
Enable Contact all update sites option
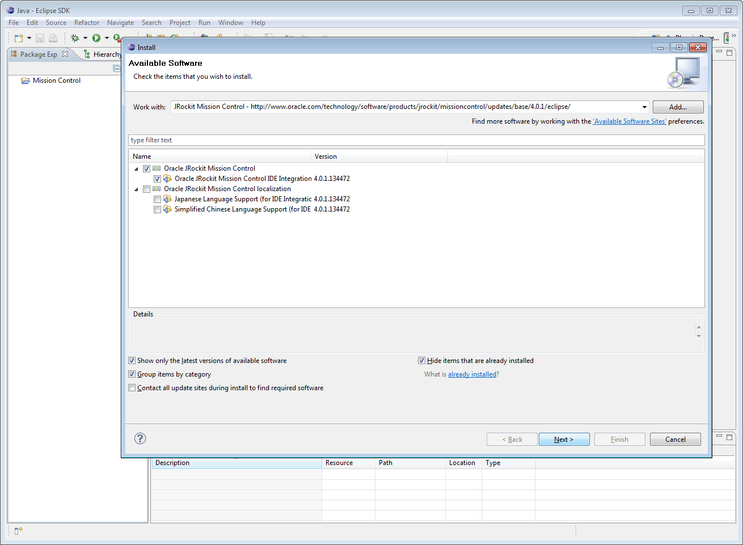point(132,388)
